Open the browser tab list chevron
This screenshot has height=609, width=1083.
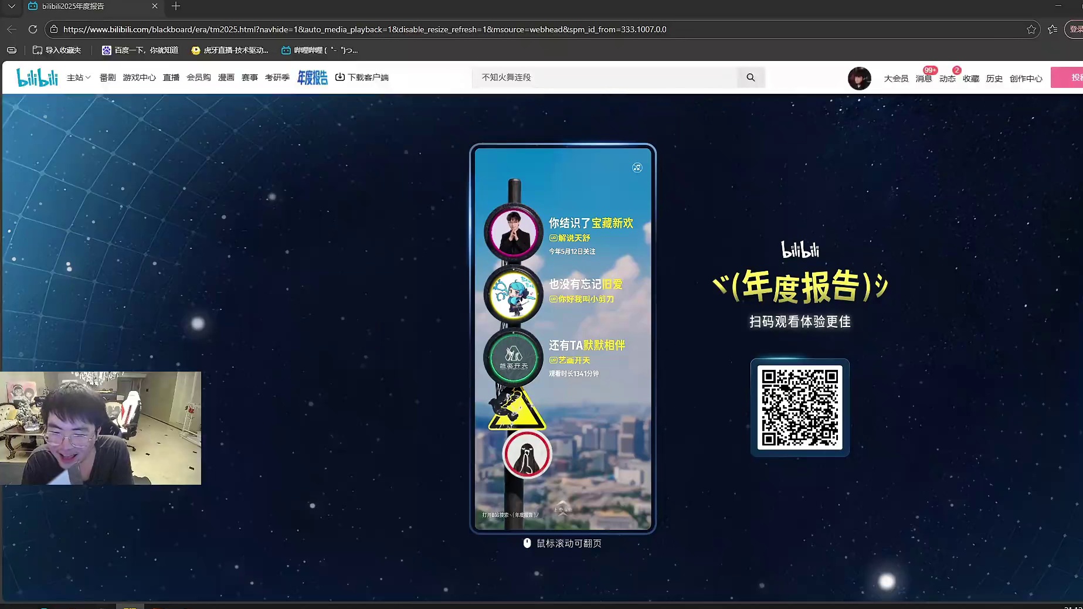coord(11,6)
